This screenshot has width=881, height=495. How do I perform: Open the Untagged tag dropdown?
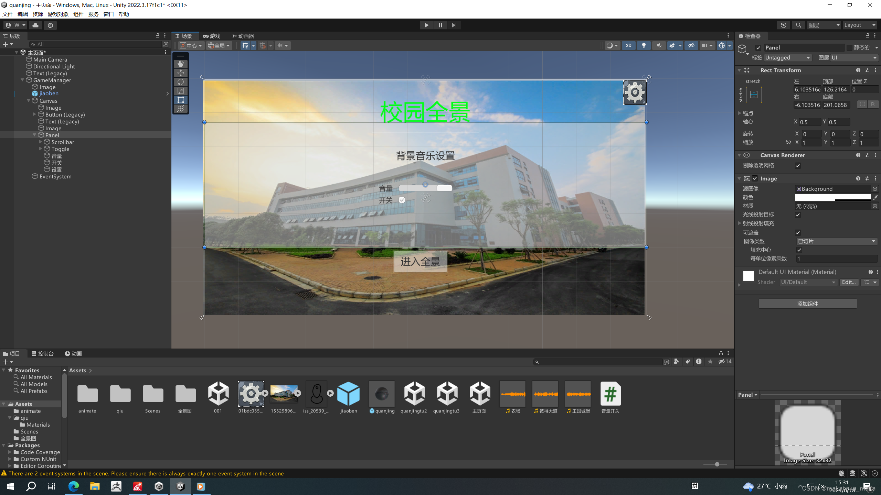coord(788,58)
